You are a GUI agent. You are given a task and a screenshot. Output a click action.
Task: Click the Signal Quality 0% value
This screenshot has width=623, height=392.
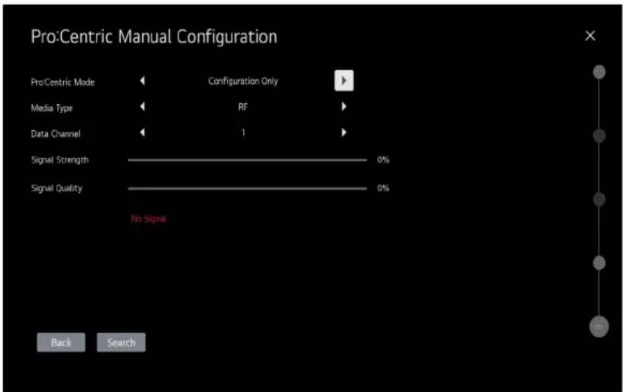[383, 188]
